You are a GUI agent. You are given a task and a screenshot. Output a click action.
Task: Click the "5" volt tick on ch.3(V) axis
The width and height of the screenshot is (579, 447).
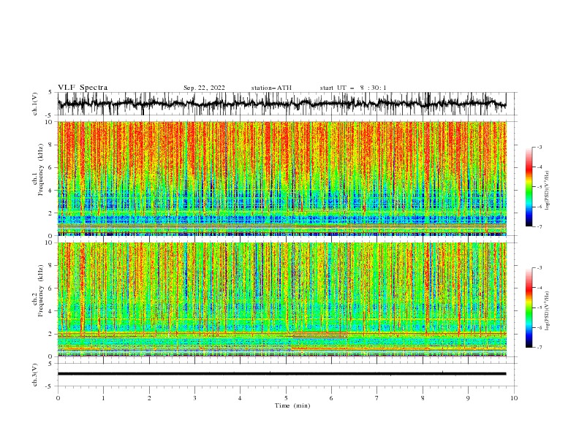coord(51,364)
